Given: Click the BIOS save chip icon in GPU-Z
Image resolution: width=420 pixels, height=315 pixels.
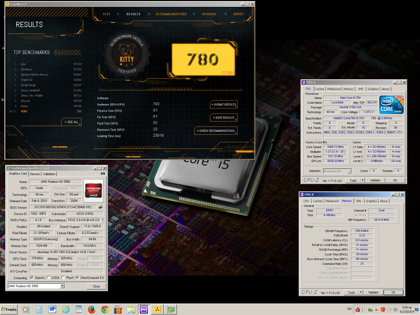Looking at the screenshot, I should [x=101, y=207].
